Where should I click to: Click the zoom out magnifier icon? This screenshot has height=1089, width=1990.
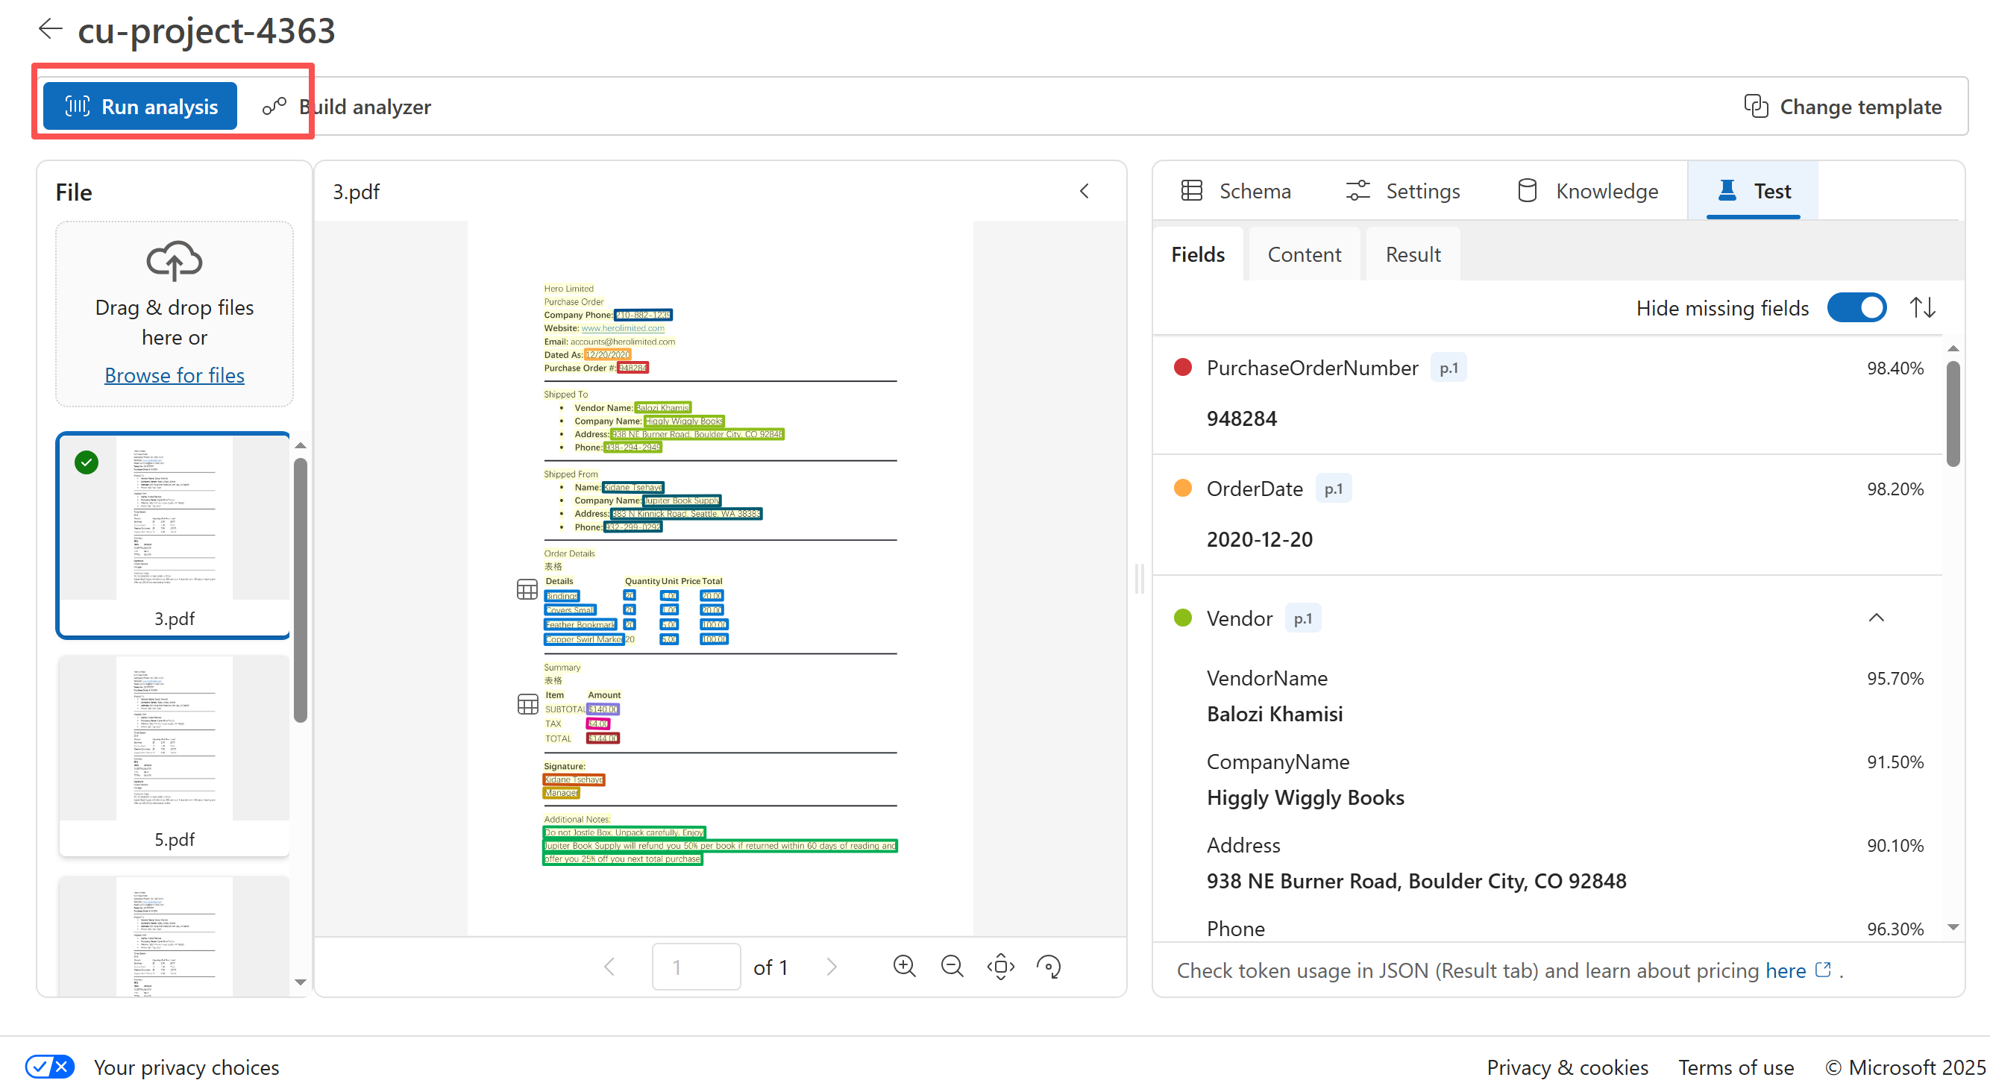(952, 966)
